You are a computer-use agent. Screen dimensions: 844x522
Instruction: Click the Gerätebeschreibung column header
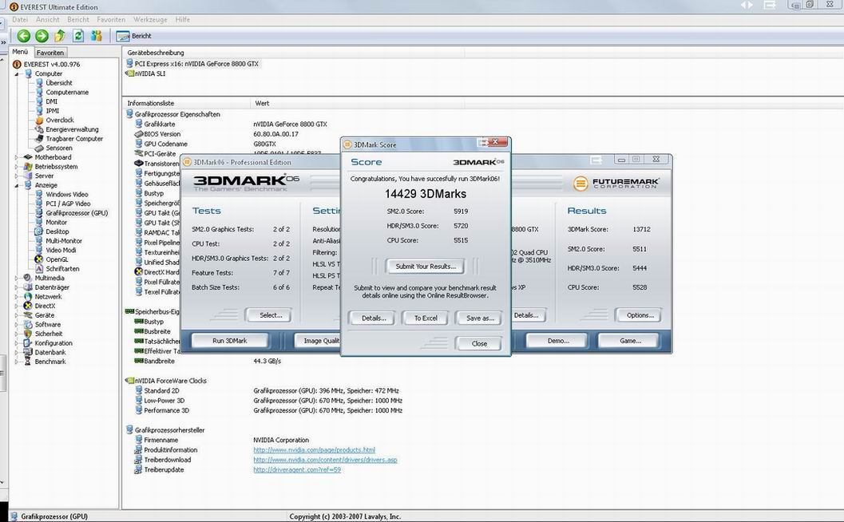pyautogui.click(x=293, y=53)
